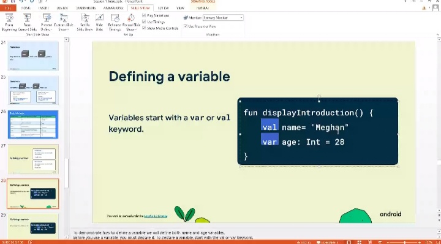Click thumbnail pane scrollbar handle

tap(66, 173)
